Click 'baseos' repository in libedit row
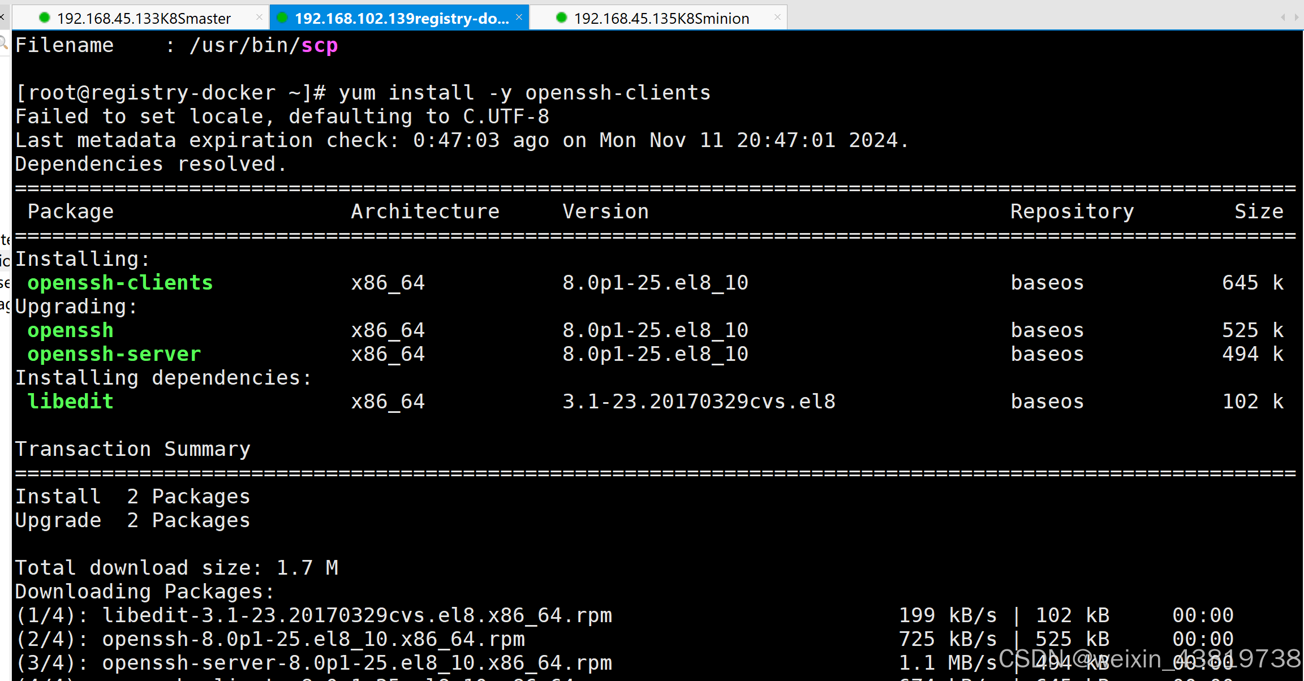This screenshot has height=681, width=1304. [1047, 402]
